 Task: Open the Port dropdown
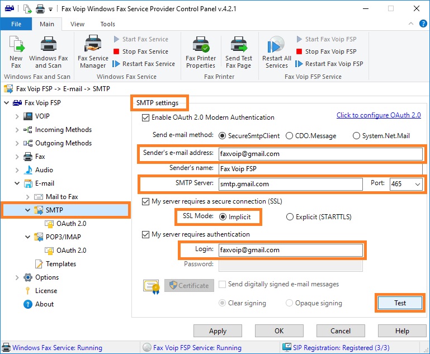[x=417, y=184]
